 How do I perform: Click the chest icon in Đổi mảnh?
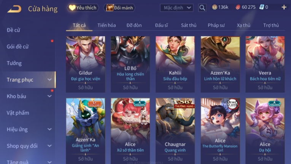click(110, 8)
